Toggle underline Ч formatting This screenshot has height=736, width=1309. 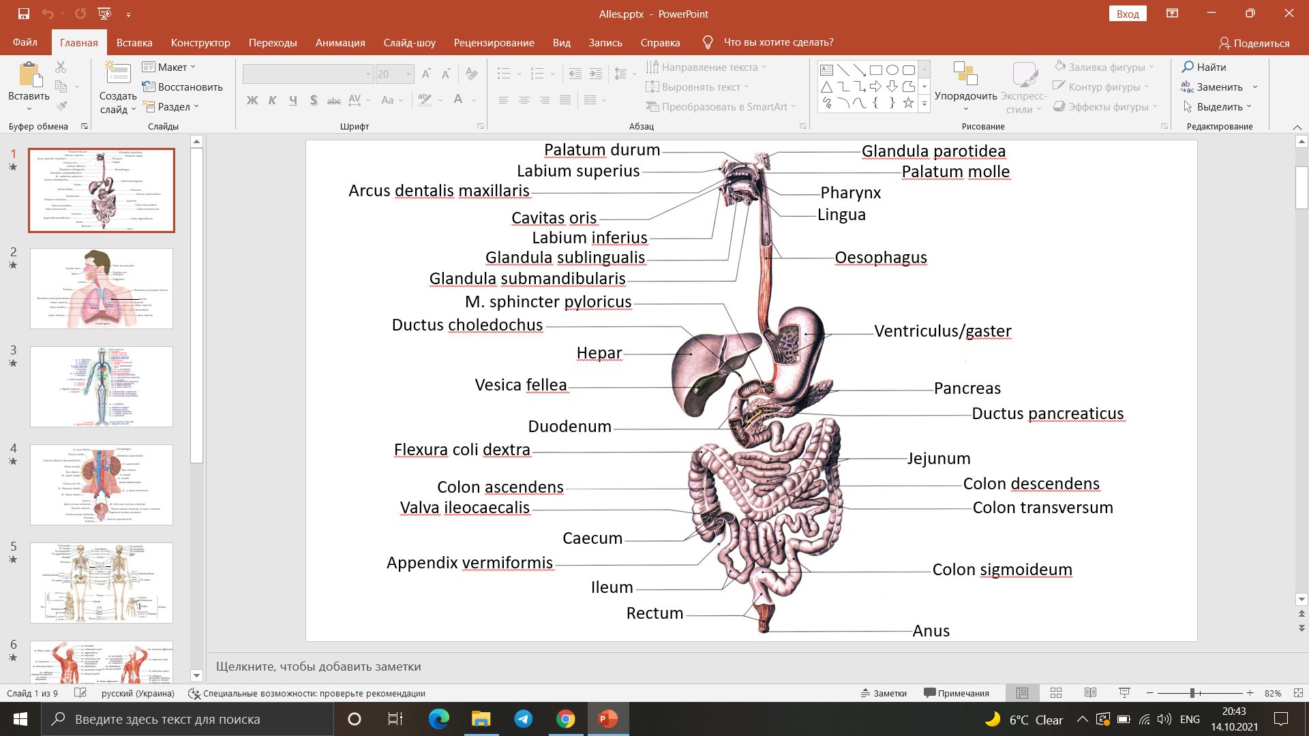[x=293, y=100]
